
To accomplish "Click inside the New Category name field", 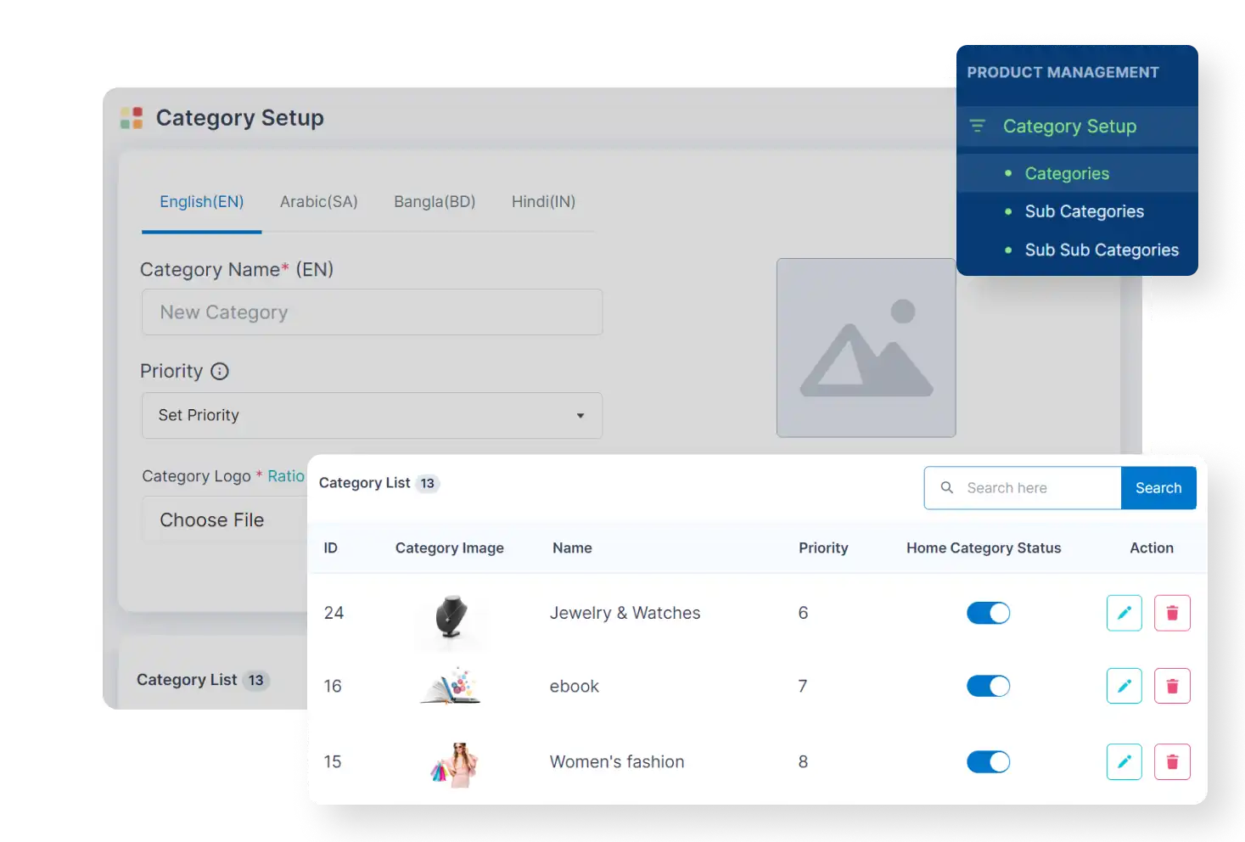I will (x=372, y=312).
